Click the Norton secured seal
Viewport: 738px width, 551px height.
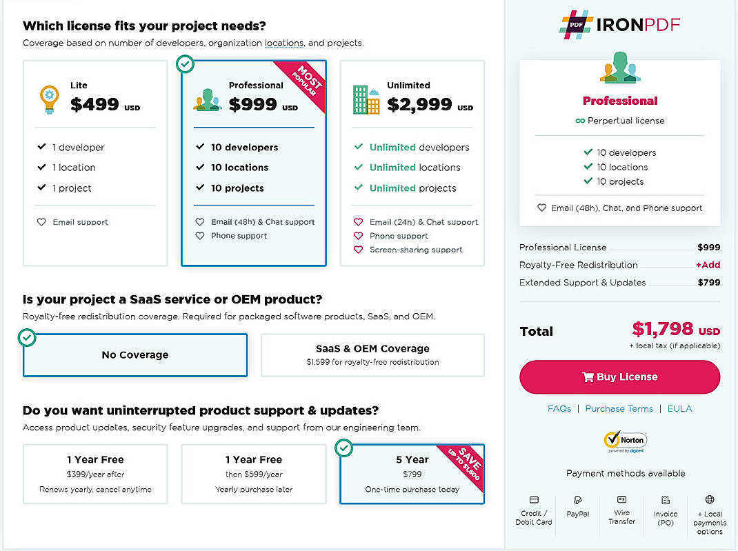[x=625, y=440]
